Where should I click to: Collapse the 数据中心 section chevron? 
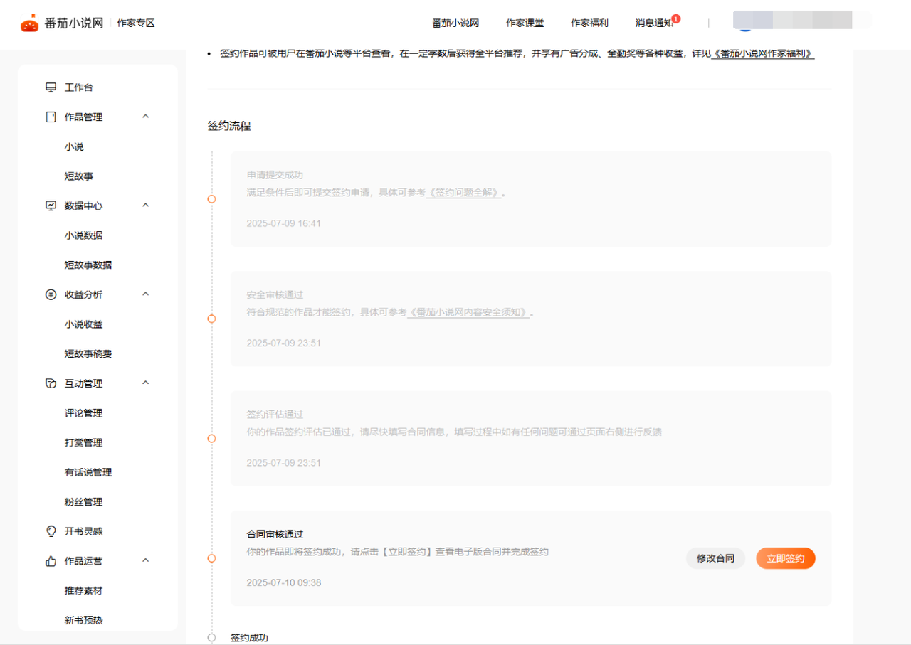[x=146, y=206]
